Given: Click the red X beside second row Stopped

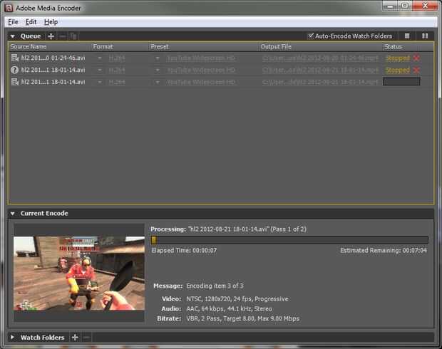Looking at the screenshot, I should click(x=416, y=70).
